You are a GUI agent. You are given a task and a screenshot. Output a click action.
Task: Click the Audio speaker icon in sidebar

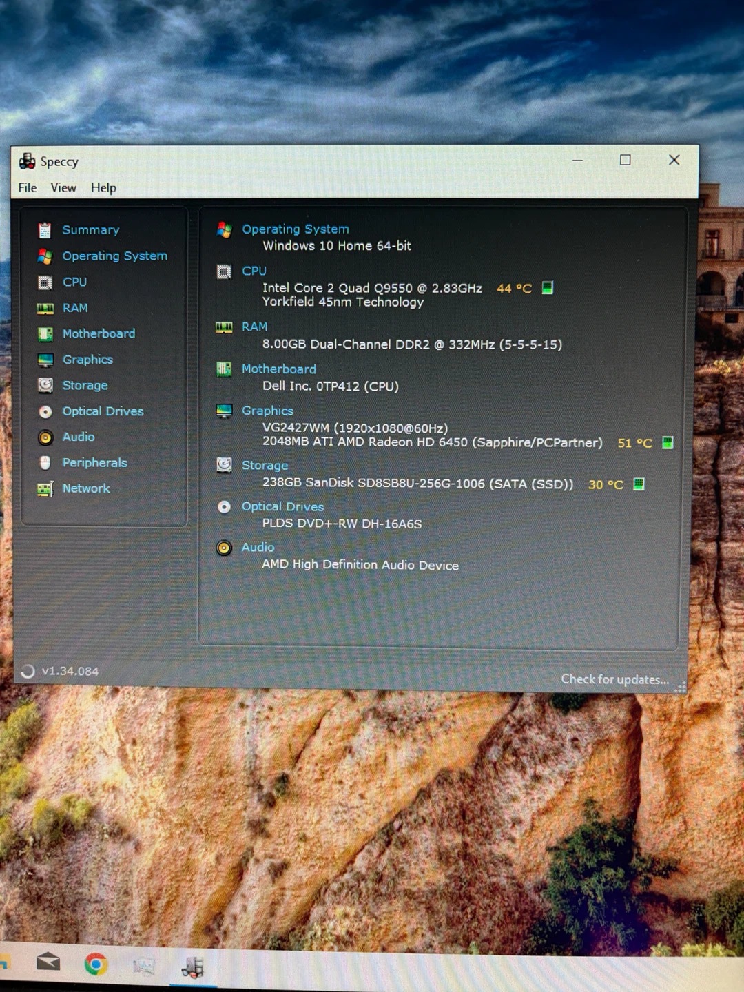tap(45, 437)
